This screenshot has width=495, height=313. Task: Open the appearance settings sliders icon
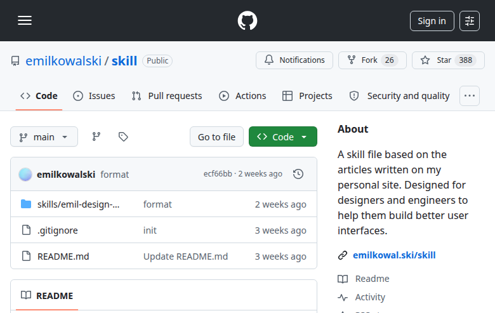click(470, 21)
